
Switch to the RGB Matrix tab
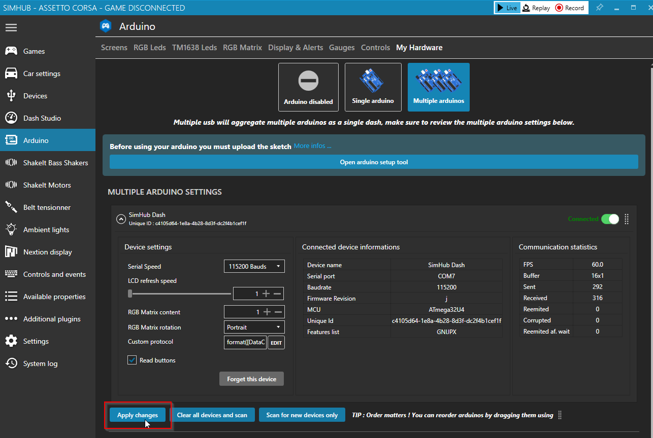click(242, 47)
